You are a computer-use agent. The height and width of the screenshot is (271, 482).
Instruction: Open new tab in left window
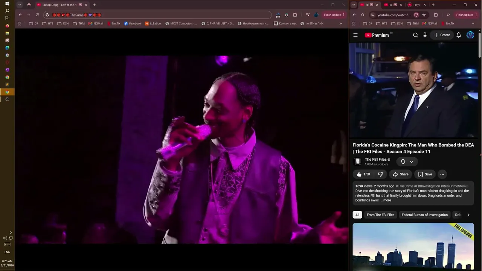(x=95, y=5)
